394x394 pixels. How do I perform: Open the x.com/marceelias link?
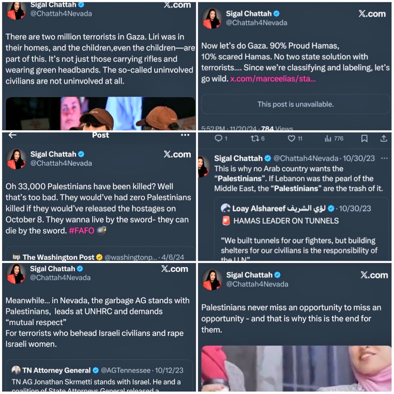coord(273,78)
